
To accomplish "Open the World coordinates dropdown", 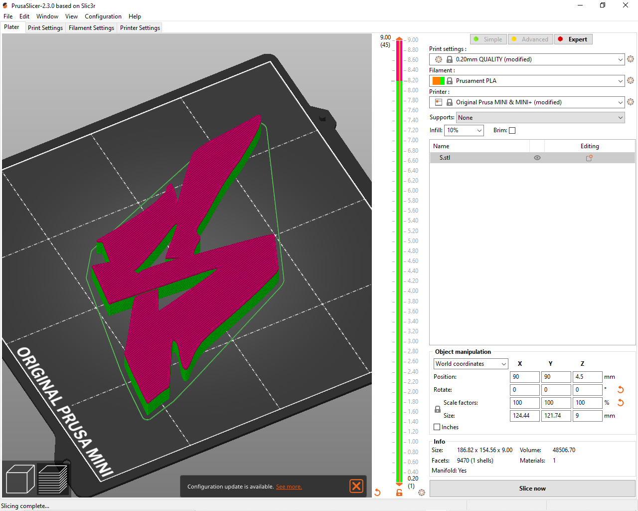I will pyautogui.click(x=471, y=364).
